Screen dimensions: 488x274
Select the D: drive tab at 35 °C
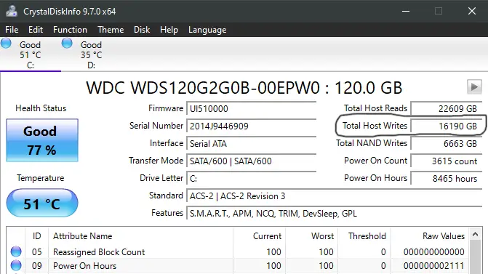coord(92,55)
